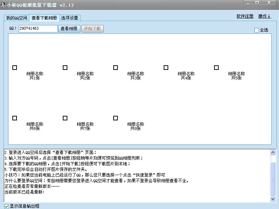The width and height of the screenshot is (279, 209).
Task: Click album label 共2张
Action: click(85, 78)
